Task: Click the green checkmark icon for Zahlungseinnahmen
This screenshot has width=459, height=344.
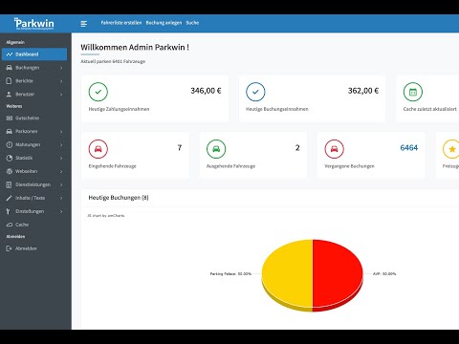Action: [x=98, y=92]
